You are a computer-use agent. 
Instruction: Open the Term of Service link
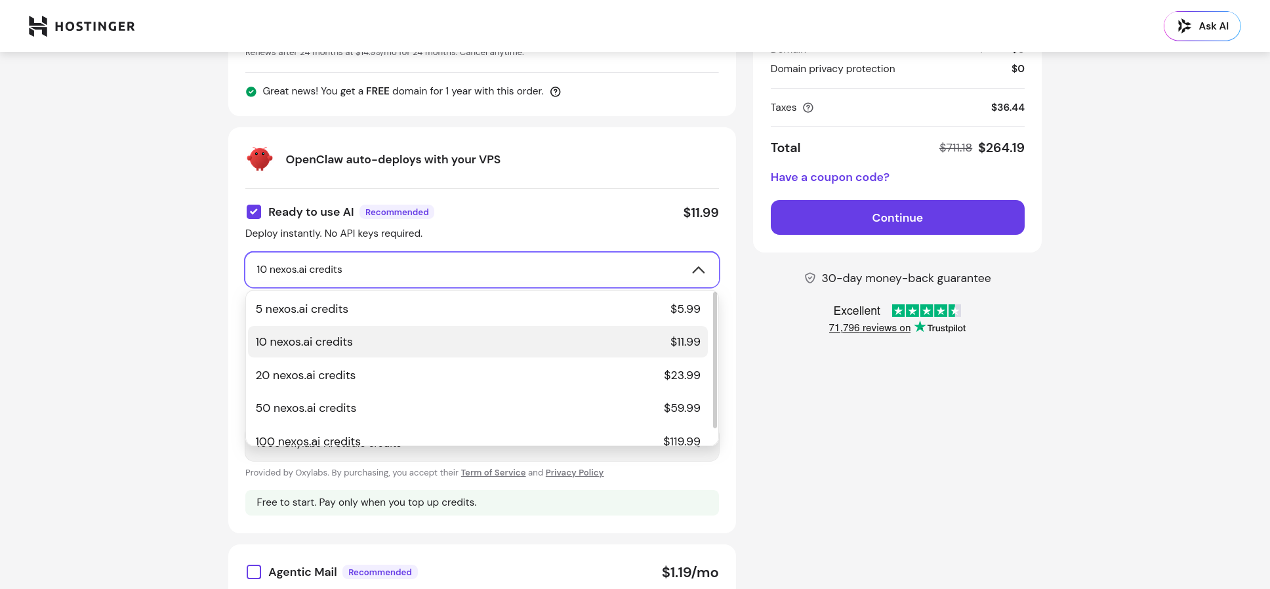[493, 473]
